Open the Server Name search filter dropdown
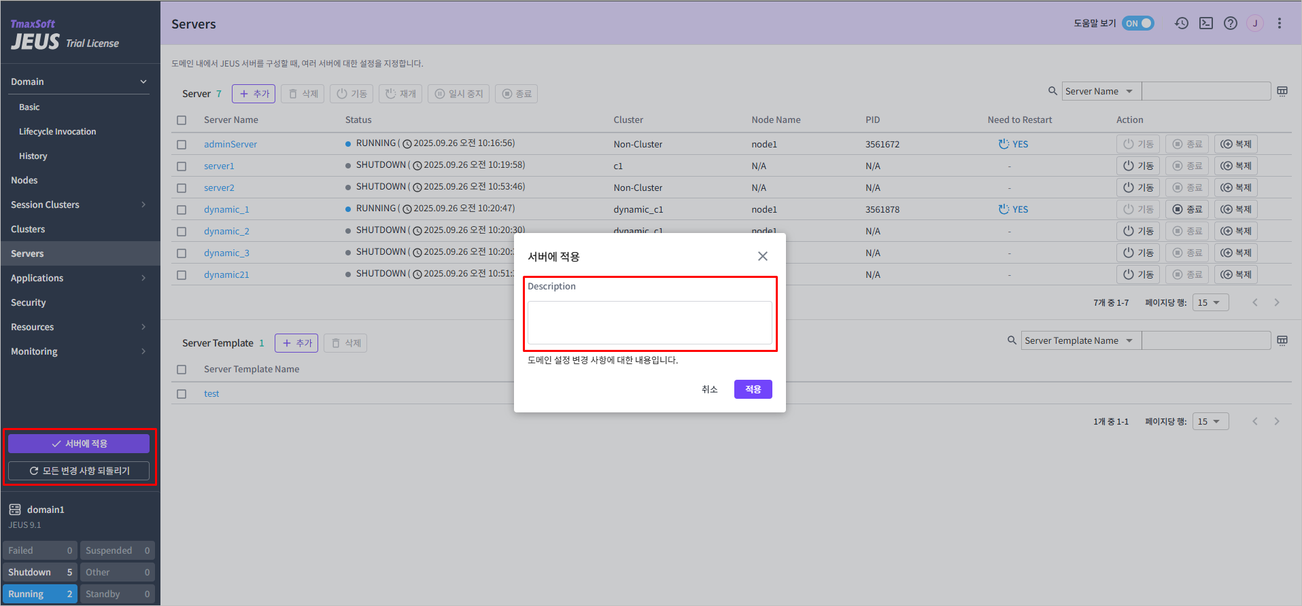This screenshot has height=606, width=1302. coord(1101,91)
